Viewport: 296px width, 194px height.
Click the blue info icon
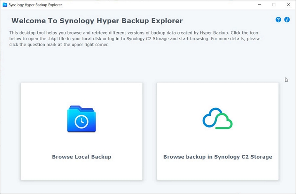point(287,20)
